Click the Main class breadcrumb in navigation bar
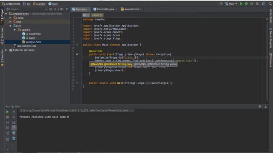Viewport: 273px width, 153px height. [x=53, y=4]
